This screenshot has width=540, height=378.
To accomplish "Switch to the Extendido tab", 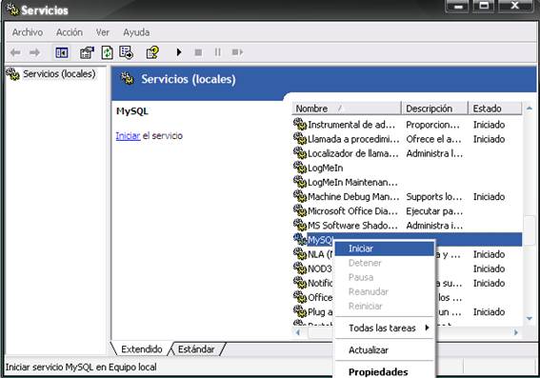I will [x=142, y=349].
